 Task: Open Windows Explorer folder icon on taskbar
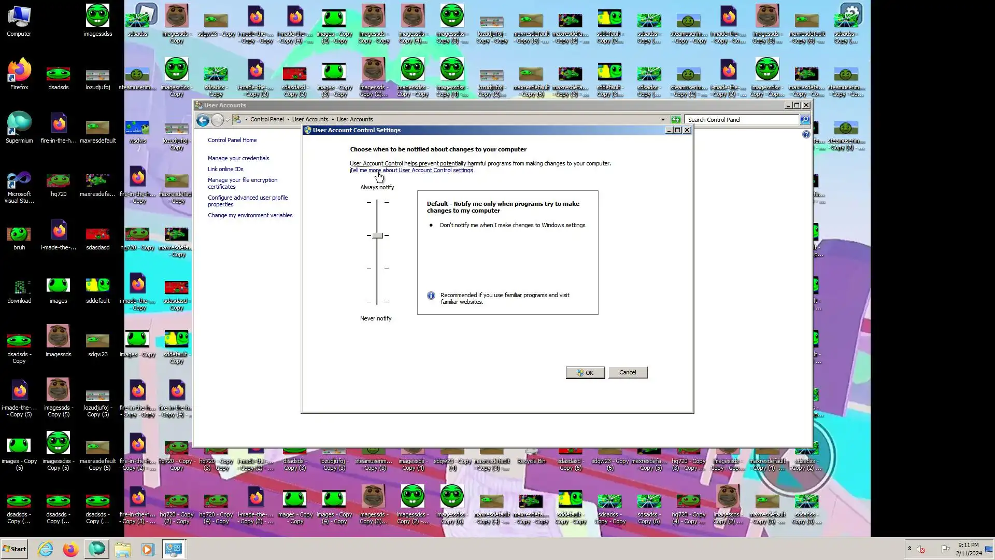coord(123,549)
